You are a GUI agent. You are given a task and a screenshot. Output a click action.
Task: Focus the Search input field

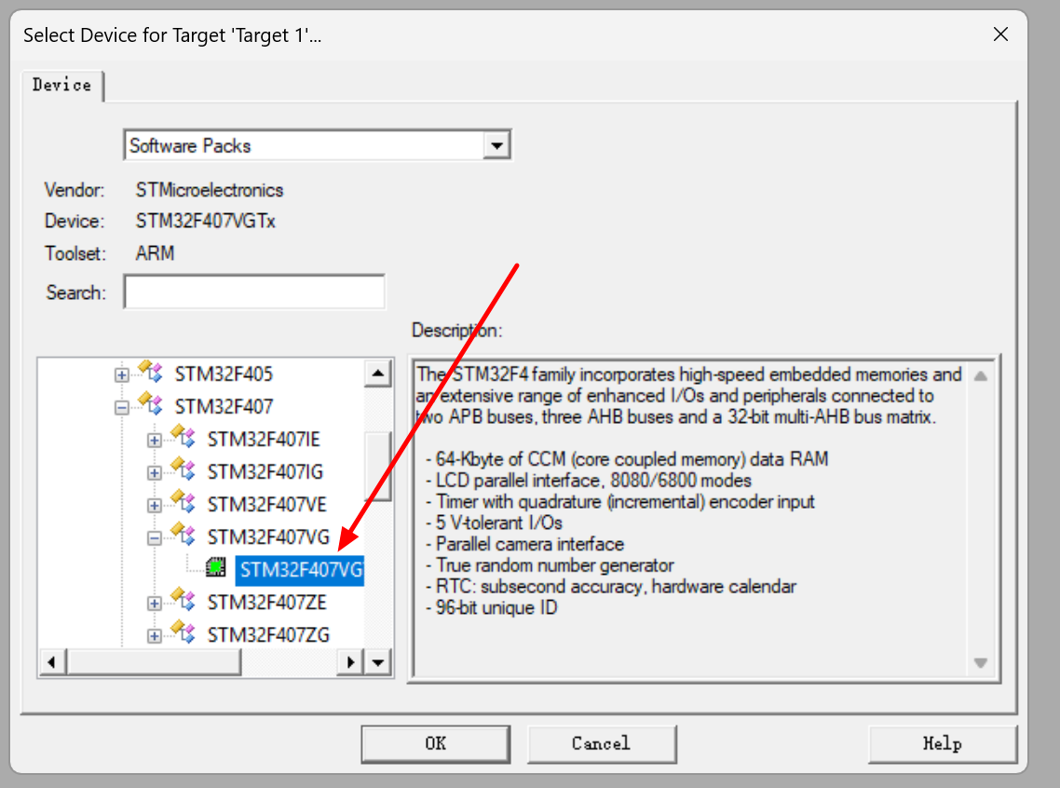click(x=254, y=292)
